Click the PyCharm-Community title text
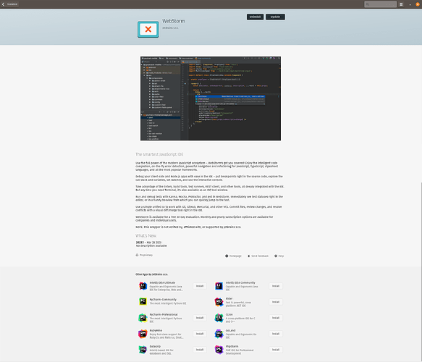The image size is (422, 362). coord(163,299)
